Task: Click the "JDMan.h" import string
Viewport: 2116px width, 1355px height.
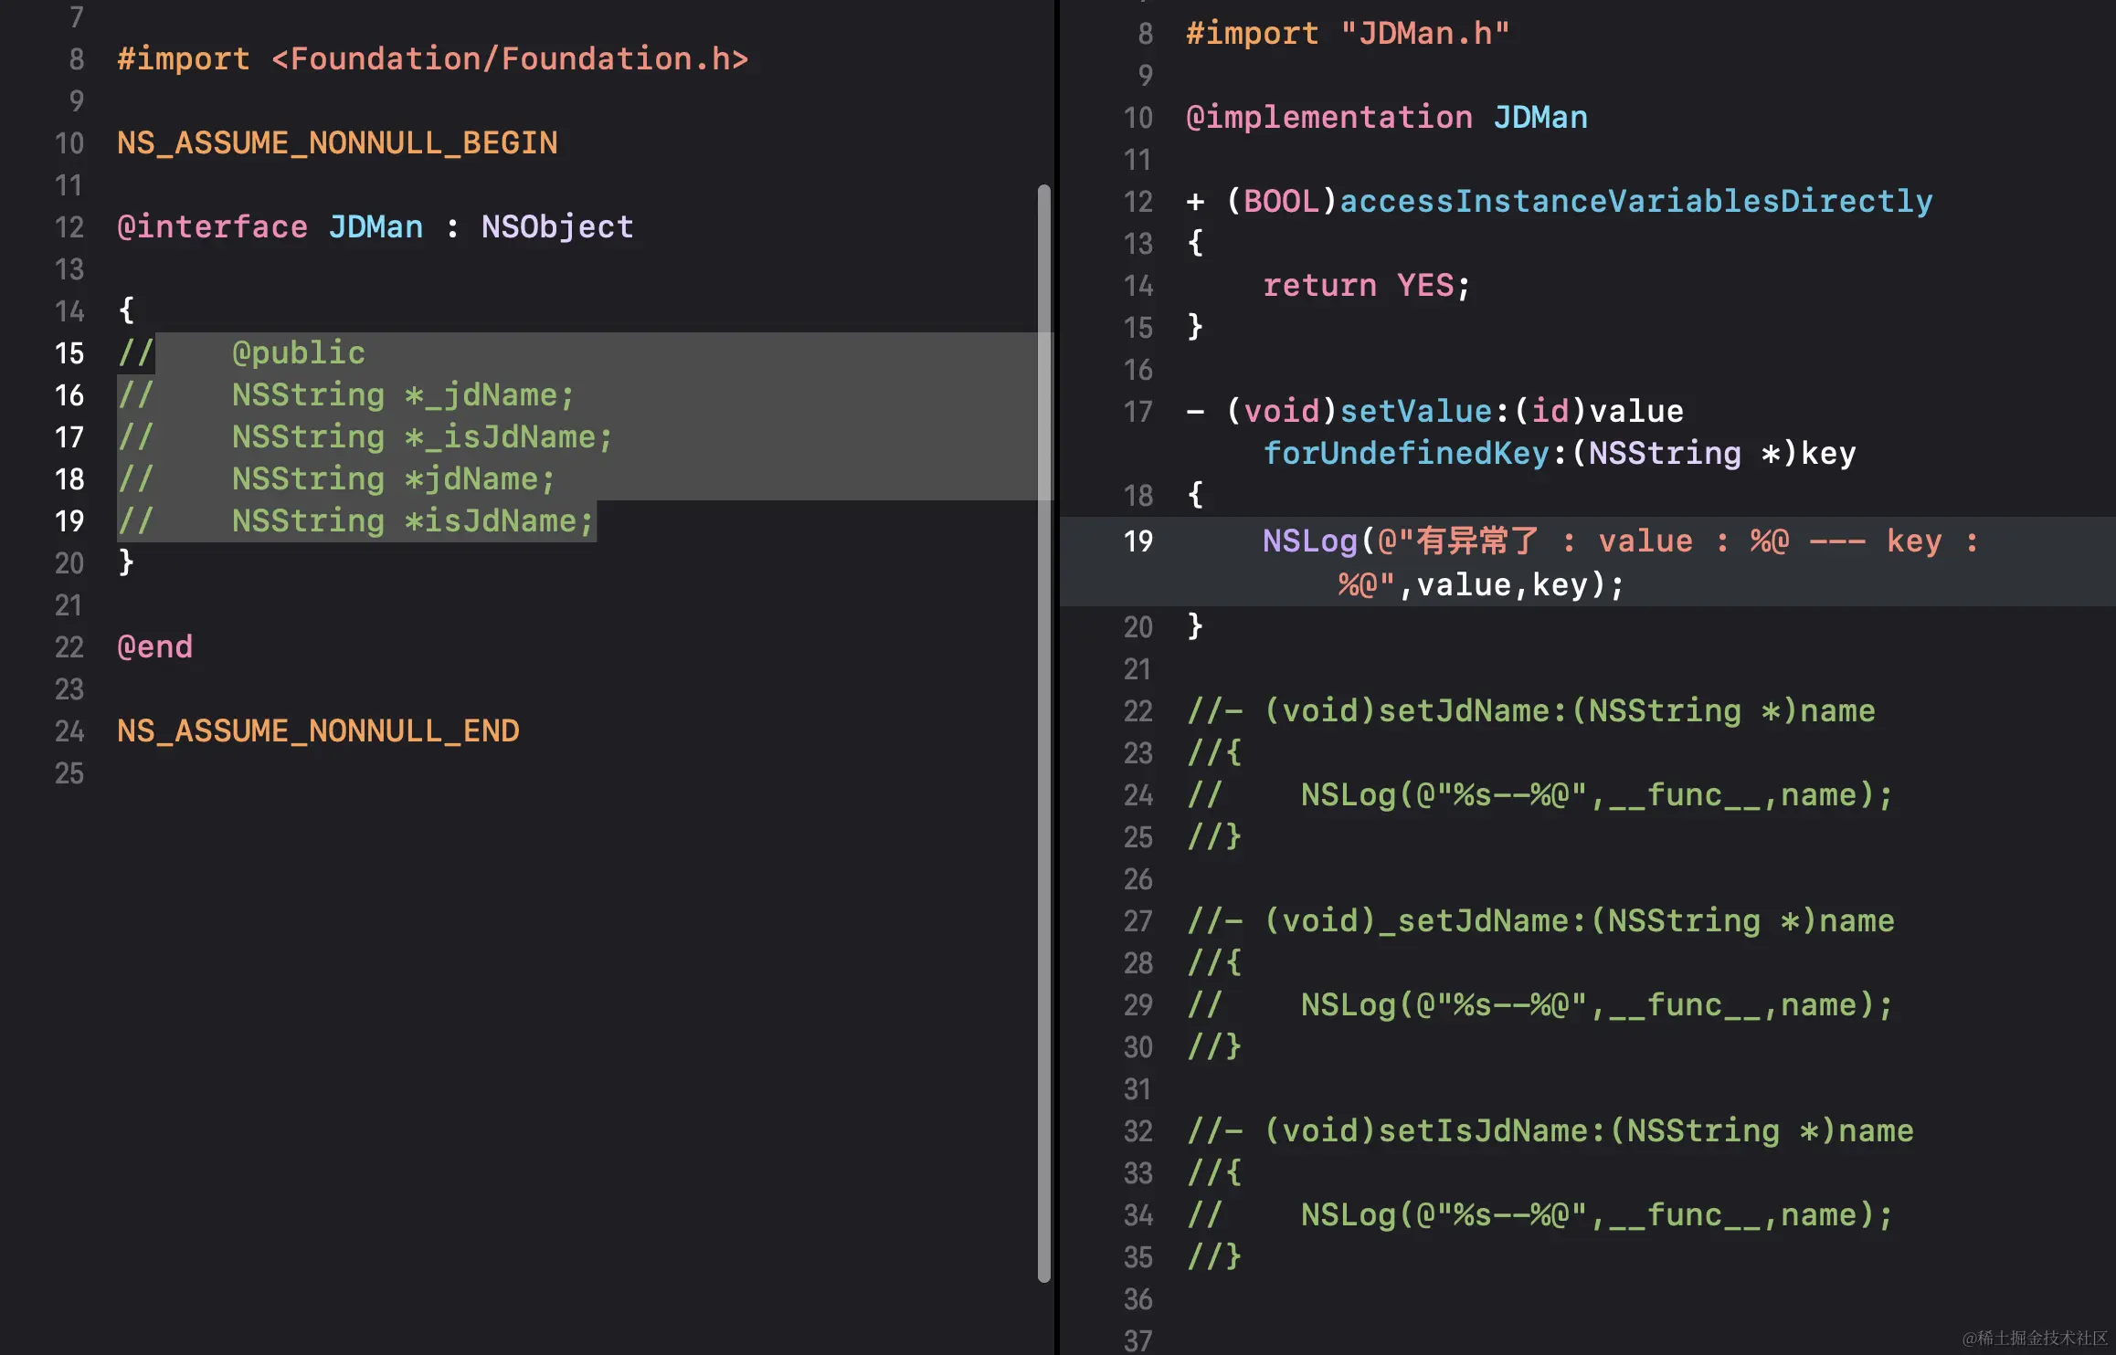Action: tap(1425, 34)
